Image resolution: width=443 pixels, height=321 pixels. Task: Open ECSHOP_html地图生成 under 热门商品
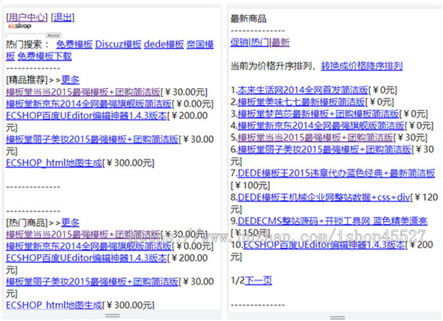[54, 305]
